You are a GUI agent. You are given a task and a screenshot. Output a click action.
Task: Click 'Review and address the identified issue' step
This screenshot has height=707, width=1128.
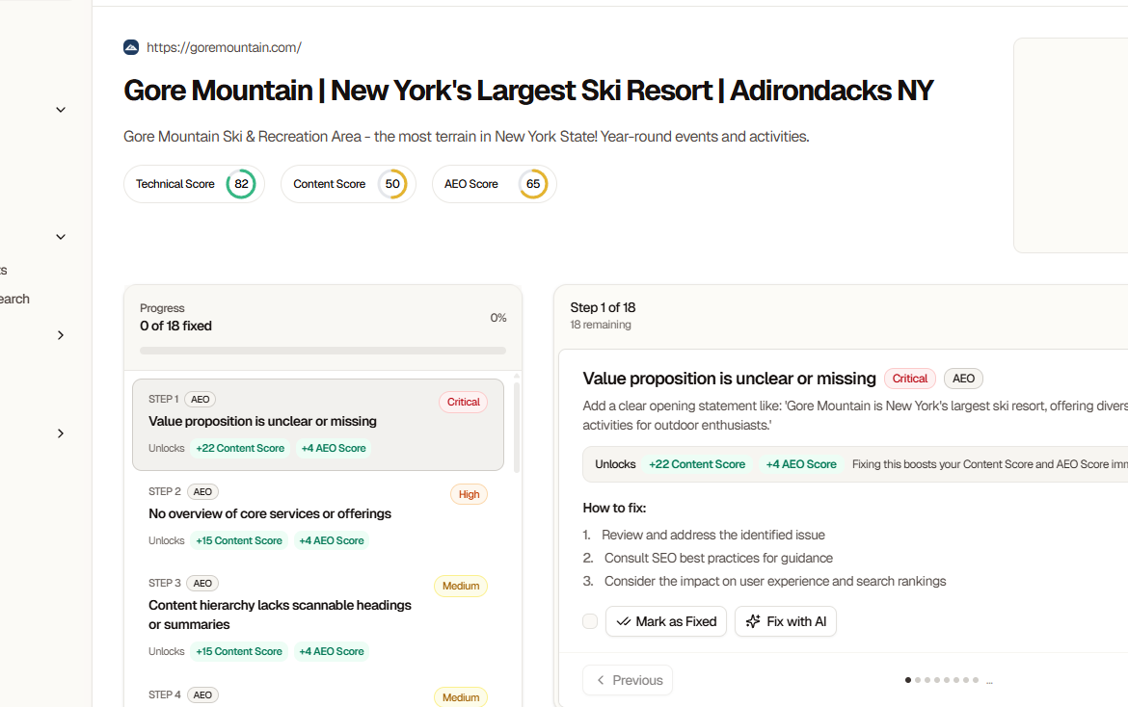(x=713, y=536)
